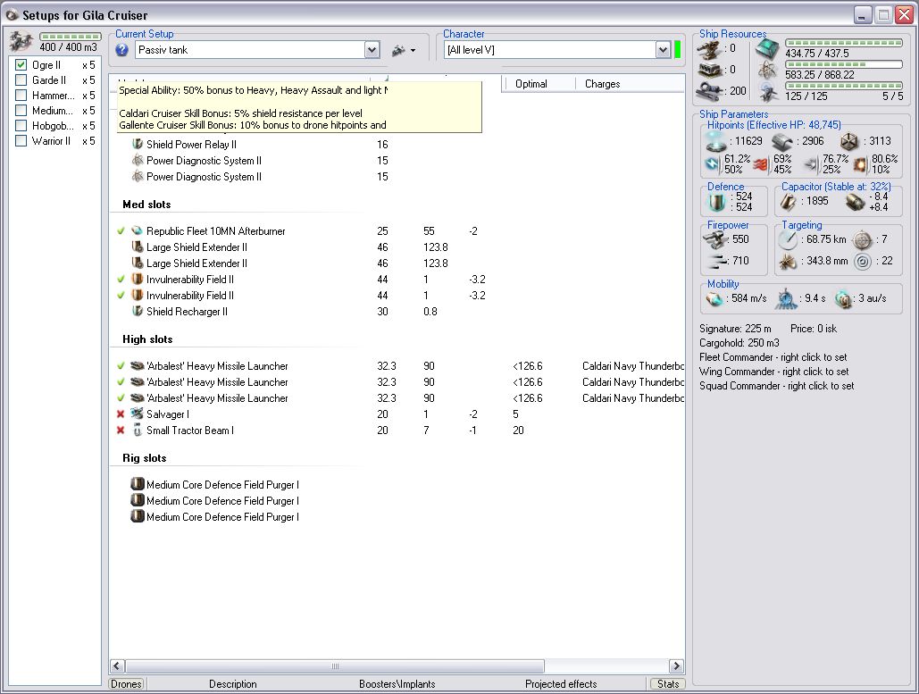Click Fleet Commander right click to set
Image resolution: width=919 pixels, height=694 pixels.
pos(773,357)
